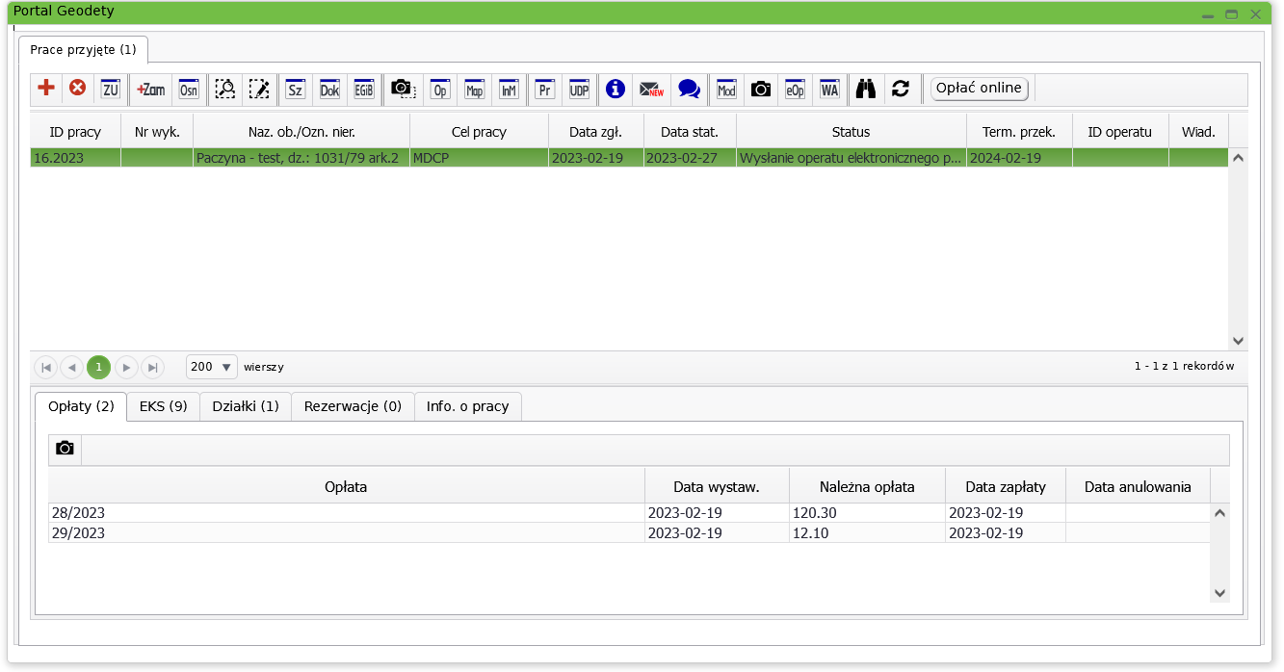Click page 1 pagination button

click(98, 367)
